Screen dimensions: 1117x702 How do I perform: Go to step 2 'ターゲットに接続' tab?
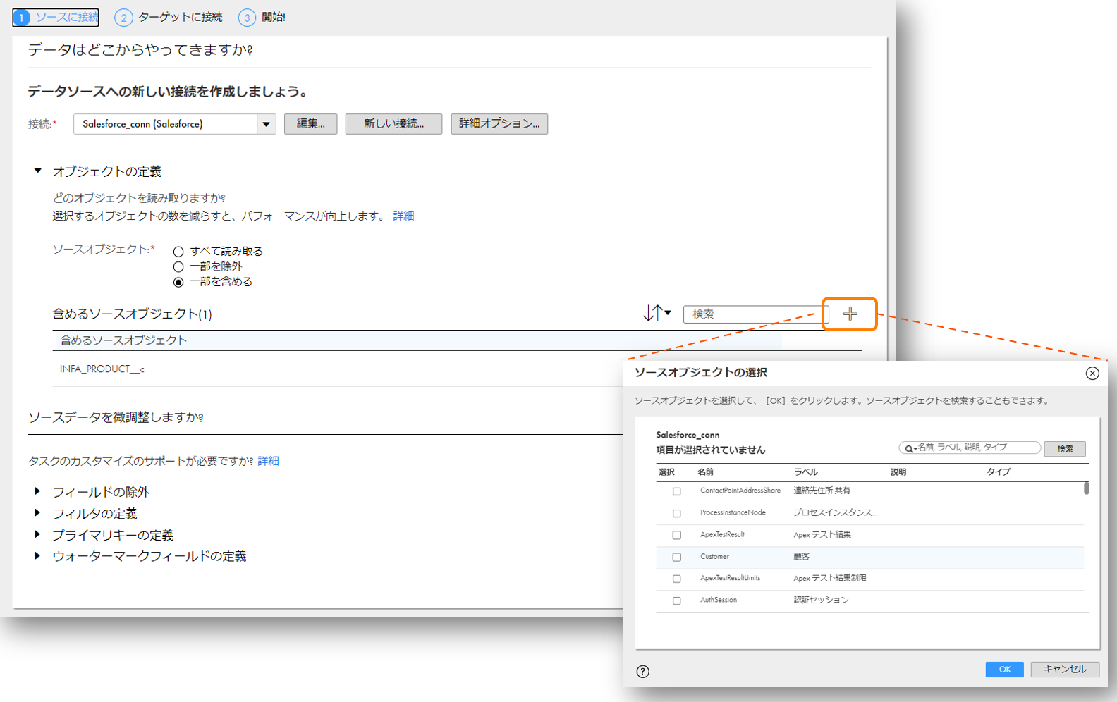169,17
